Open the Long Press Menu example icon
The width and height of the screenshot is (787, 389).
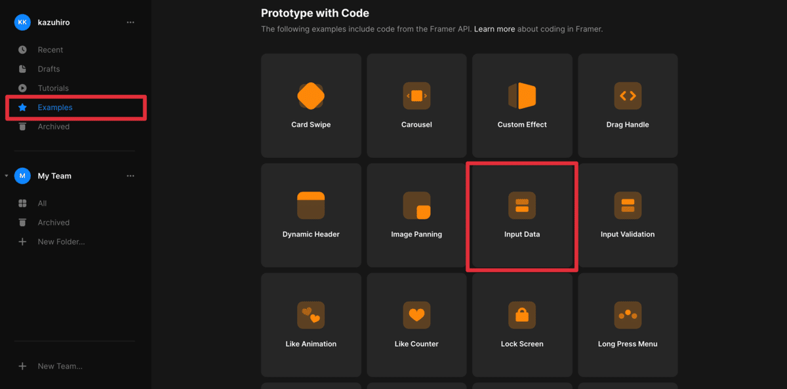[628, 315]
